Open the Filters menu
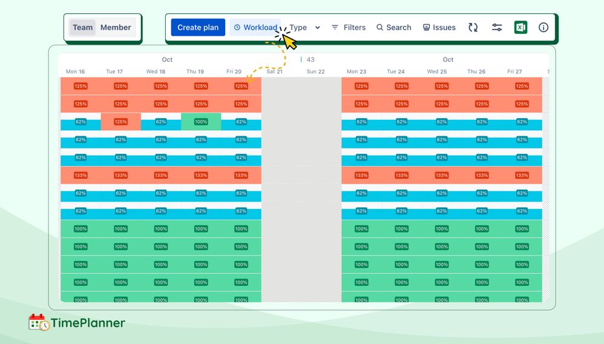 click(x=348, y=27)
